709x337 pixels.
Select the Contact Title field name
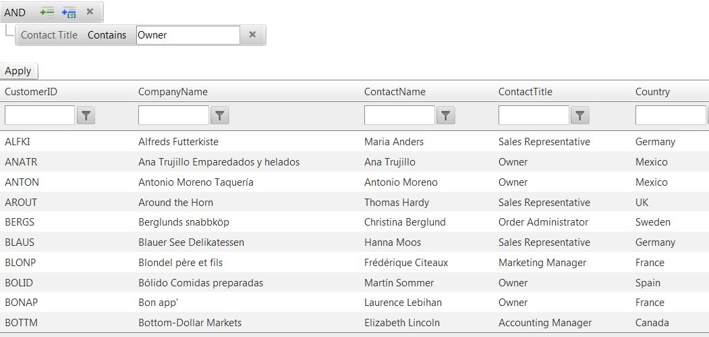point(49,35)
